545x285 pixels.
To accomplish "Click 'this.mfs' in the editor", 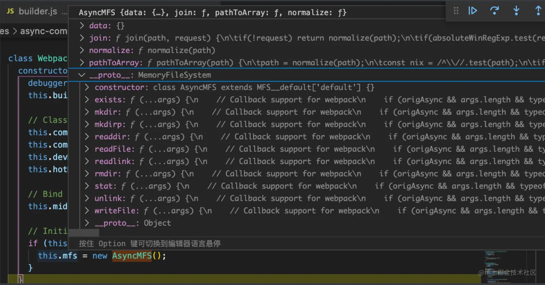I will click(58, 256).
